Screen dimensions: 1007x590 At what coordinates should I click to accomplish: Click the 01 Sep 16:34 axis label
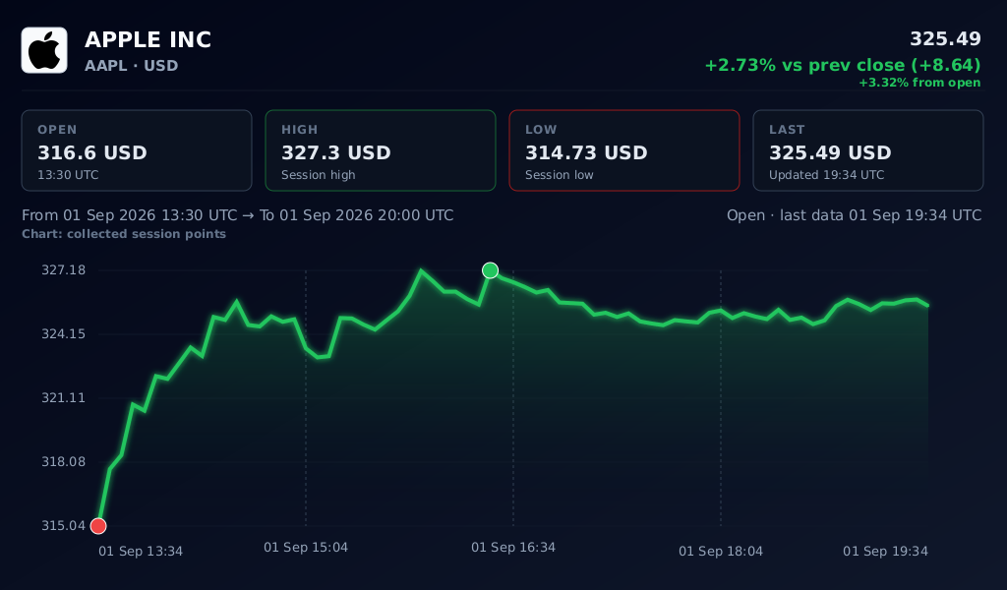513,547
